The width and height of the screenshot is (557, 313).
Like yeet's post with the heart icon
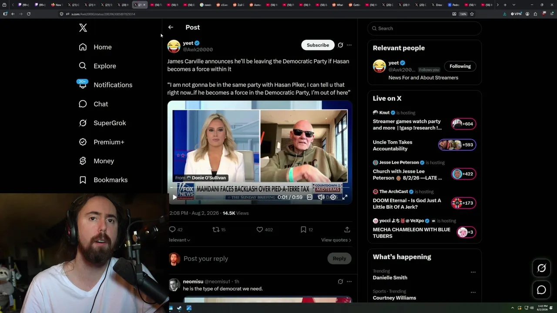(260, 230)
